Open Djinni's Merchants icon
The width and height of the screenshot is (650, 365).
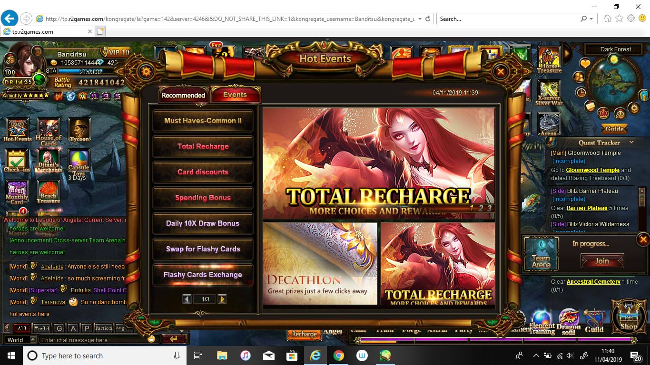[49, 160]
